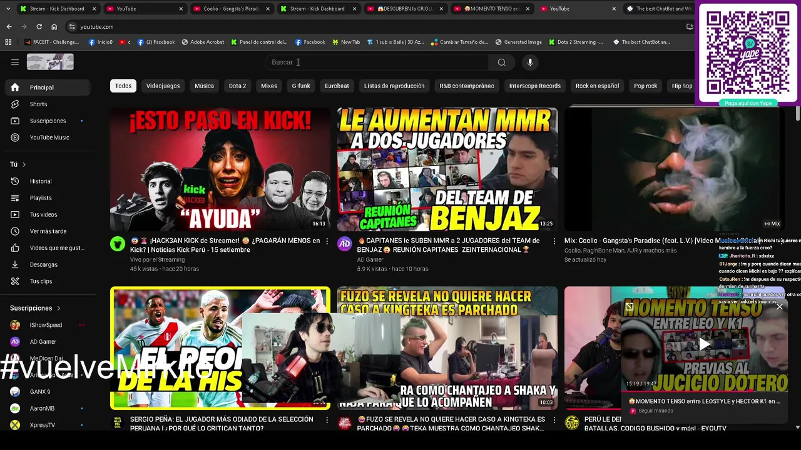The height and width of the screenshot is (450, 801).
Task: Select the G-funk filter chip
Action: (x=301, y=86)
